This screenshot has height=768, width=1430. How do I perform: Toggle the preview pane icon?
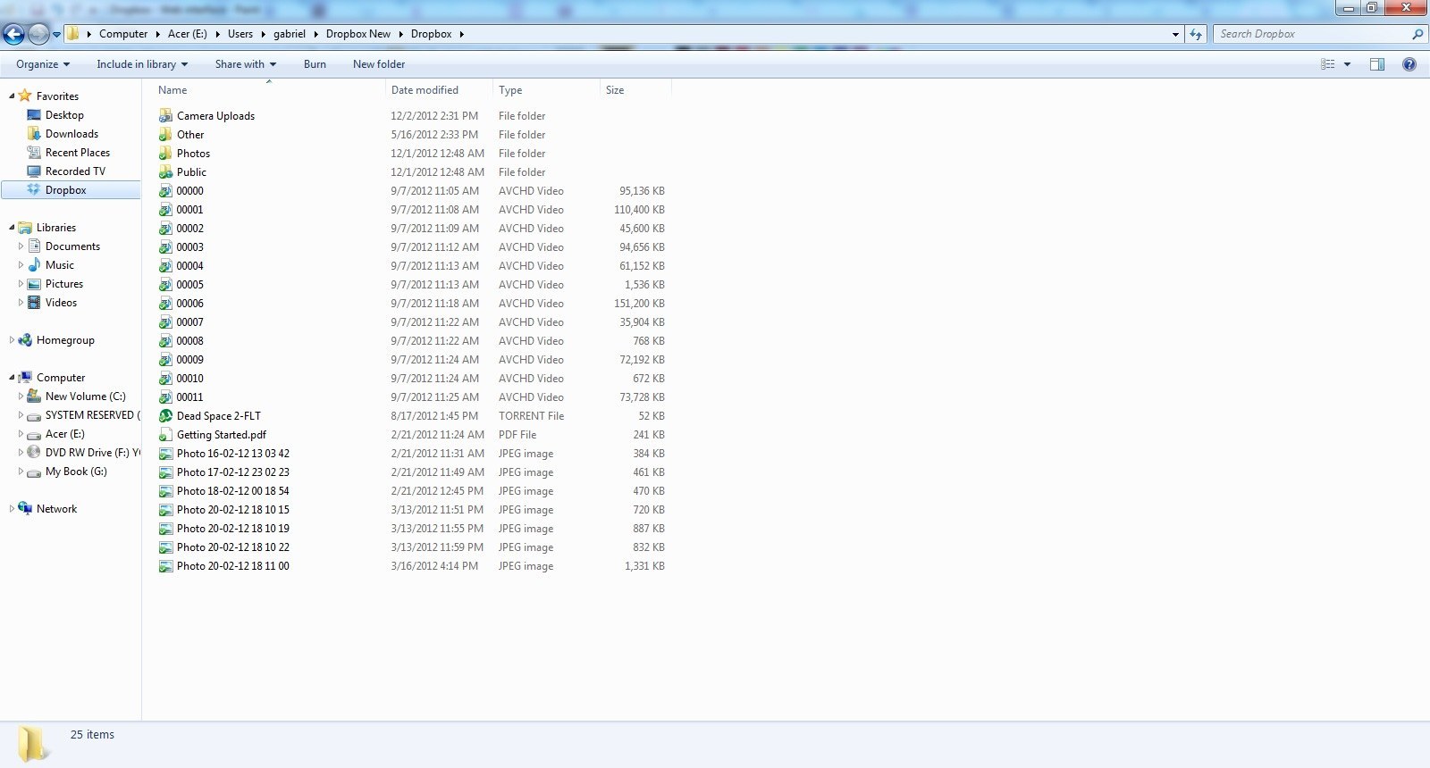tap(1377, 64)
